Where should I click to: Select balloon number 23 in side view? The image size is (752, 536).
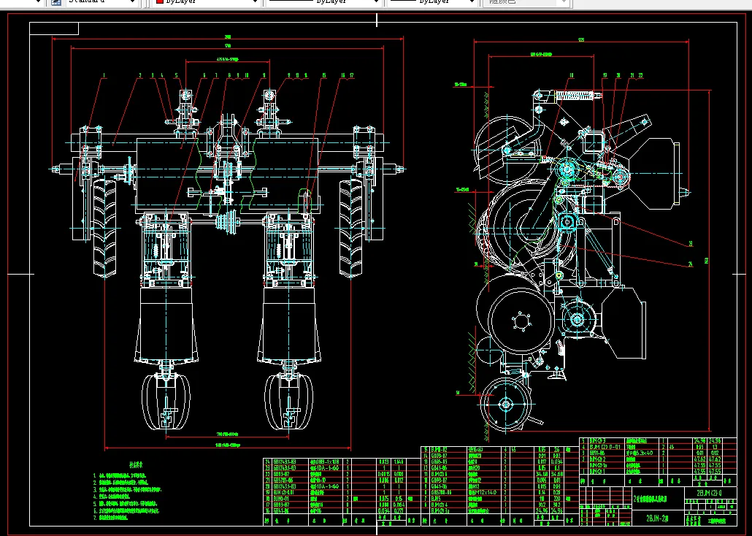[x=691, y=244]
